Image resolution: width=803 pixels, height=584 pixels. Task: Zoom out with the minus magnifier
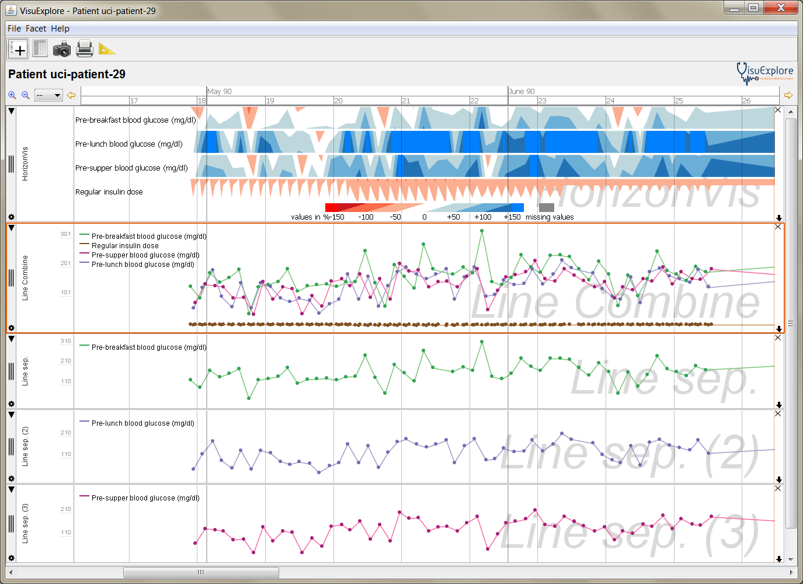click(26, 95)
